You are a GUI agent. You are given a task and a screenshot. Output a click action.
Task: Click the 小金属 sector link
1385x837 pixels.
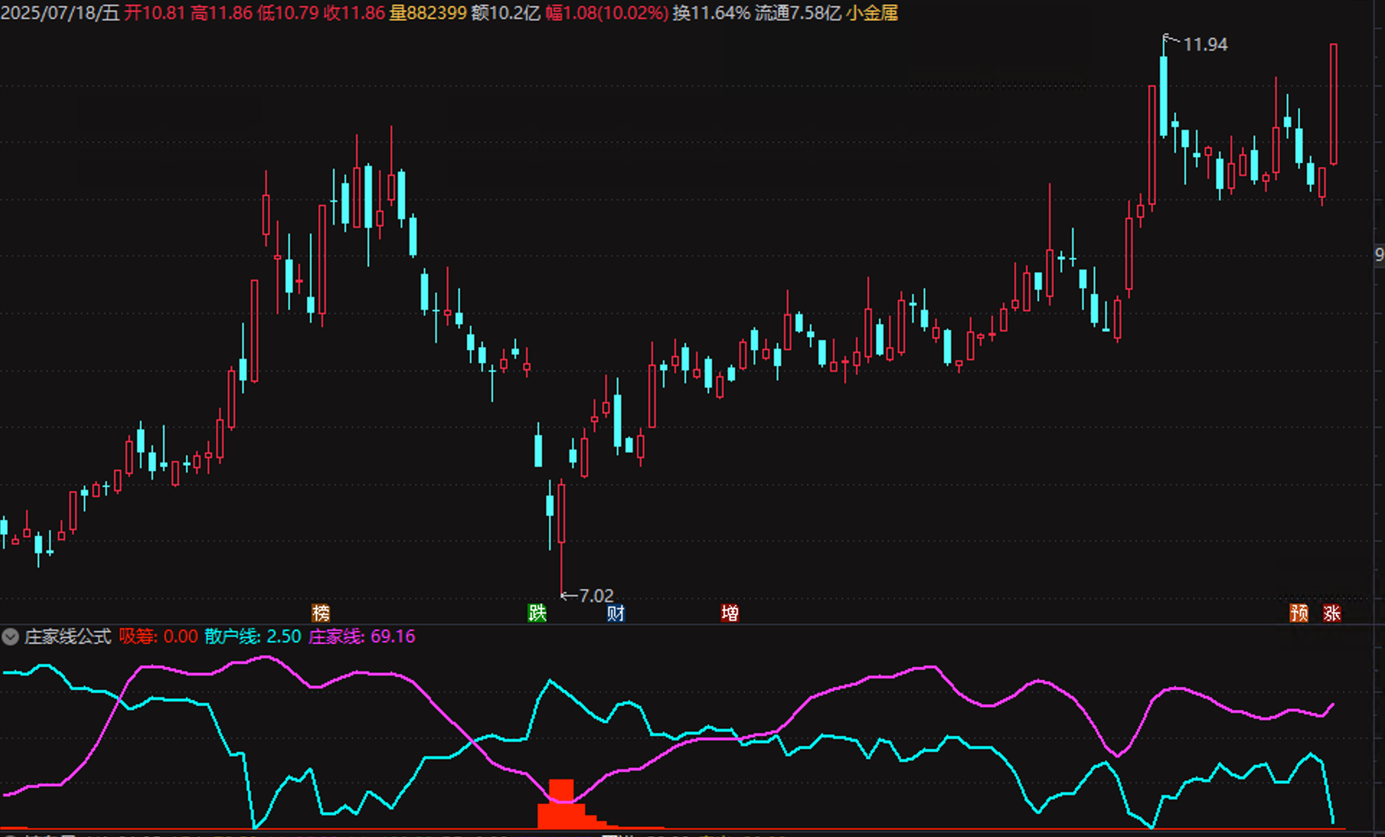coord(872,13)
